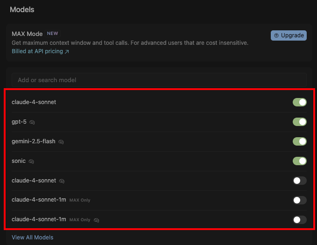
Task: Click the NEW badge beside MAX Mode
Action: coord(53,34)
